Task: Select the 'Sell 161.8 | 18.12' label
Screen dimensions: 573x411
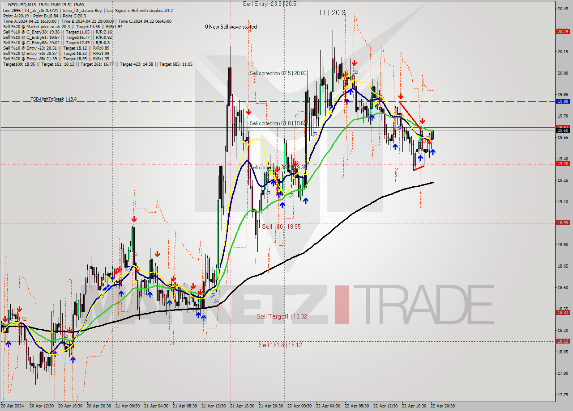Action: click(x=280, y=345)
